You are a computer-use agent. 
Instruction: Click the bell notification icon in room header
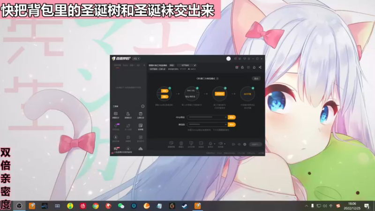tap(254, 68)
